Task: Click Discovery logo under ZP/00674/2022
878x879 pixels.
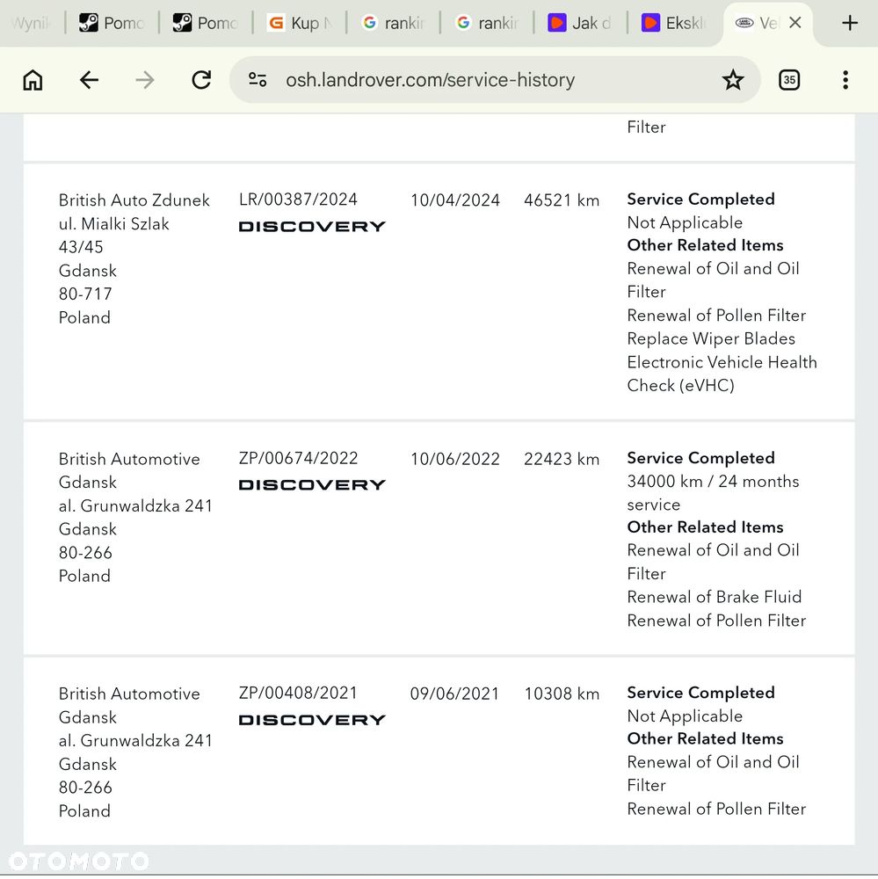Action: point(312,485)
